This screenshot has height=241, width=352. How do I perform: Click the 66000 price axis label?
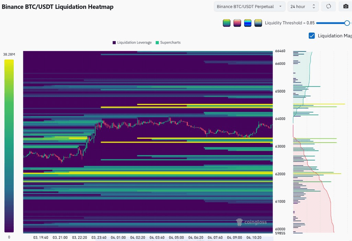click(280, 64)
